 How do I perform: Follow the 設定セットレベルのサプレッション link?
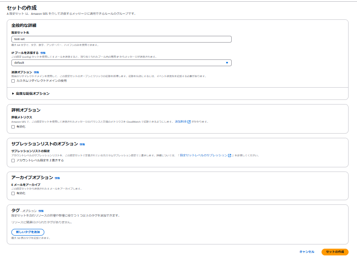coord(203,155)
